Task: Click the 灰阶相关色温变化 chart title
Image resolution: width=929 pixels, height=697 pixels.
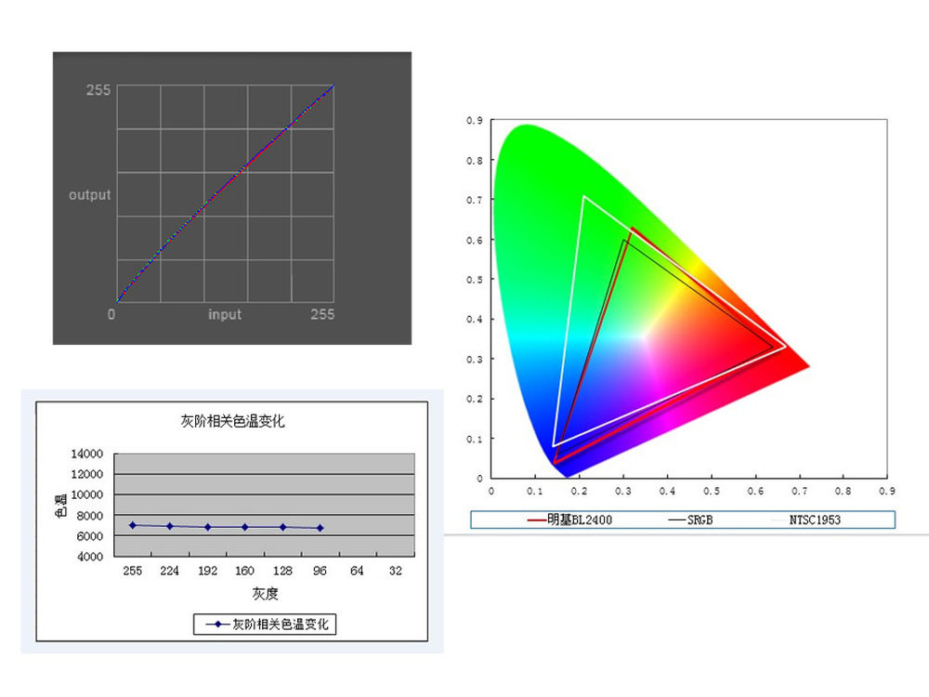Action: [231, 421]
